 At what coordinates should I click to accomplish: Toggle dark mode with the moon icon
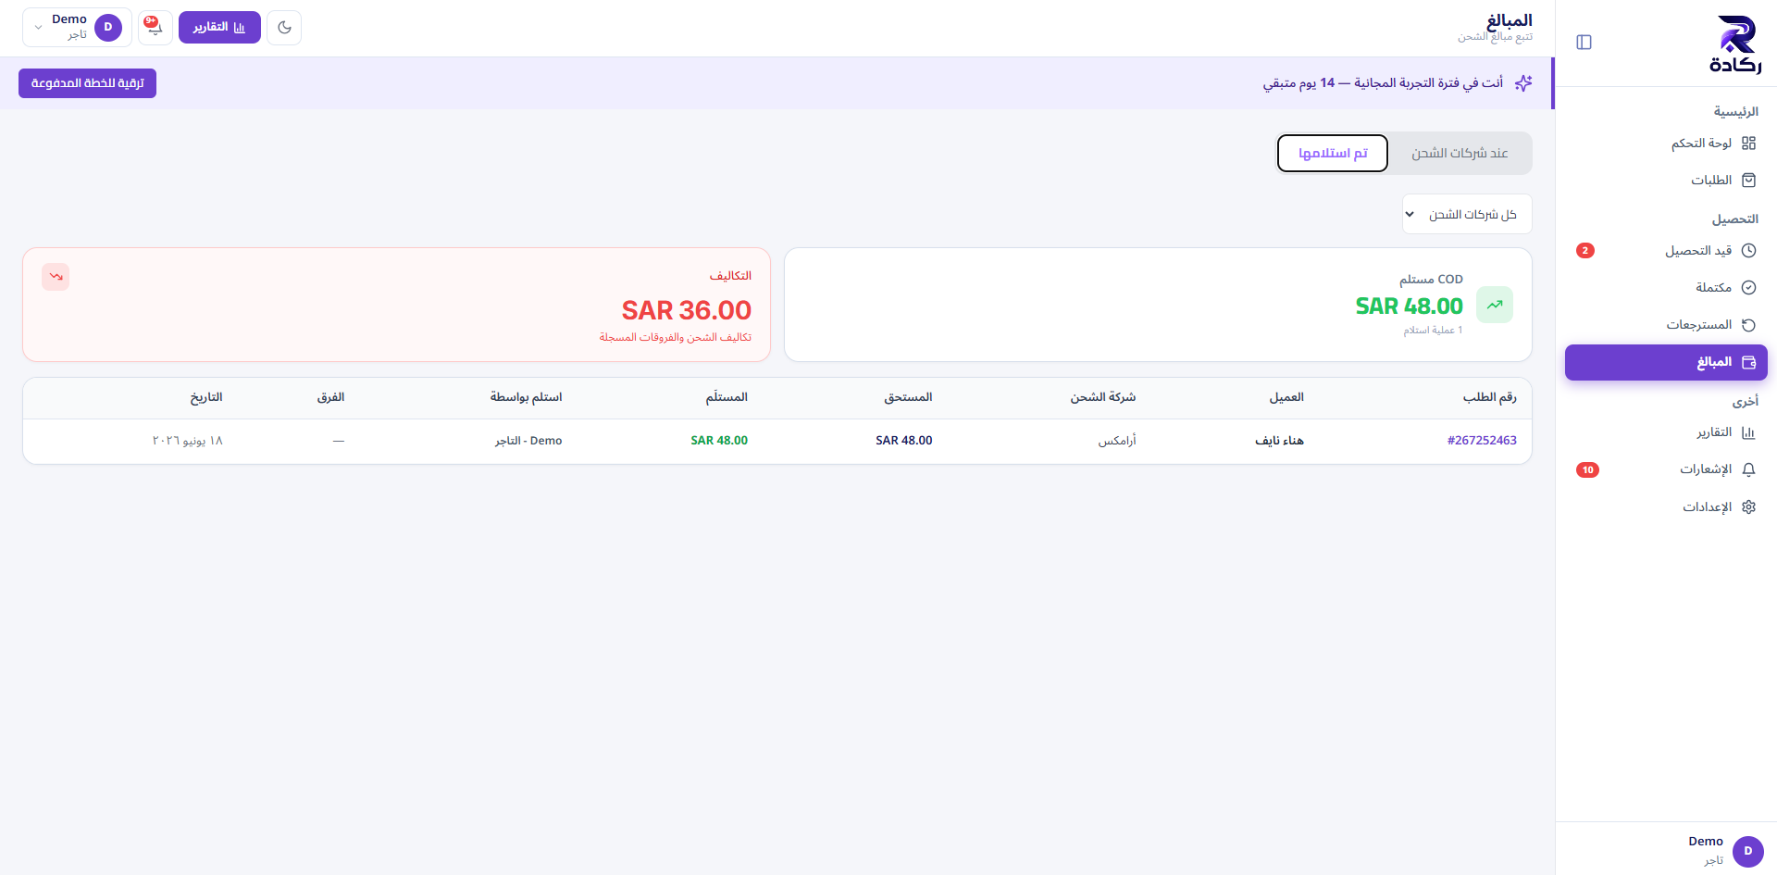click(x=284, y=28)
